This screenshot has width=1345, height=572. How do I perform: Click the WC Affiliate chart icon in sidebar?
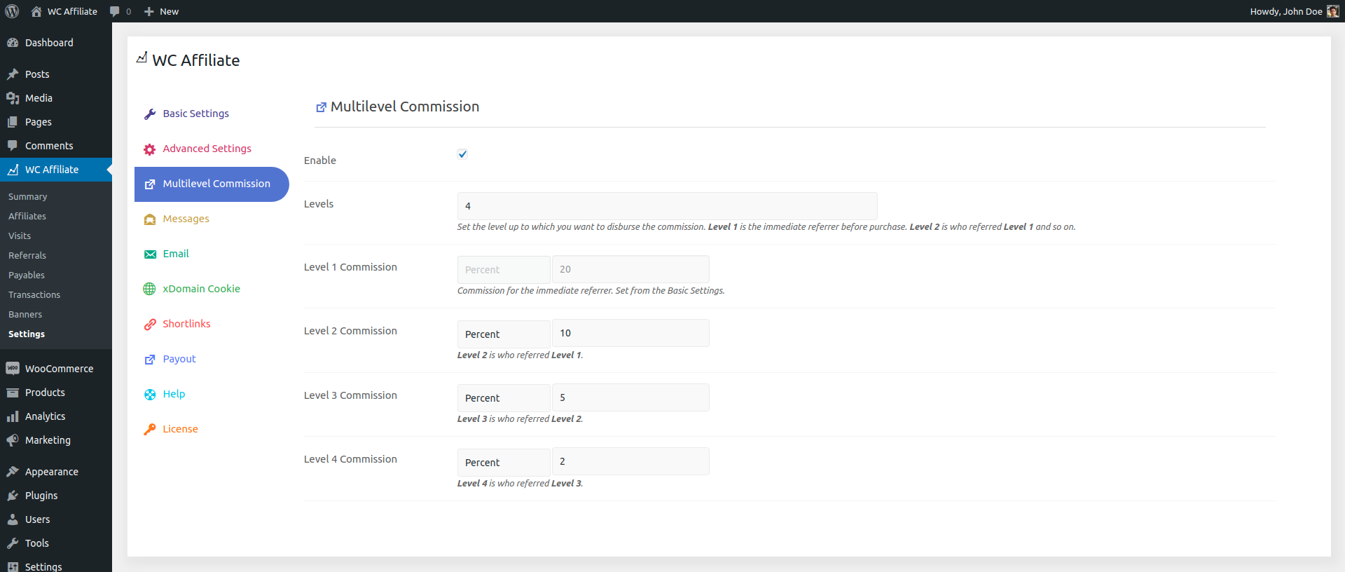[x=13, y=170]
